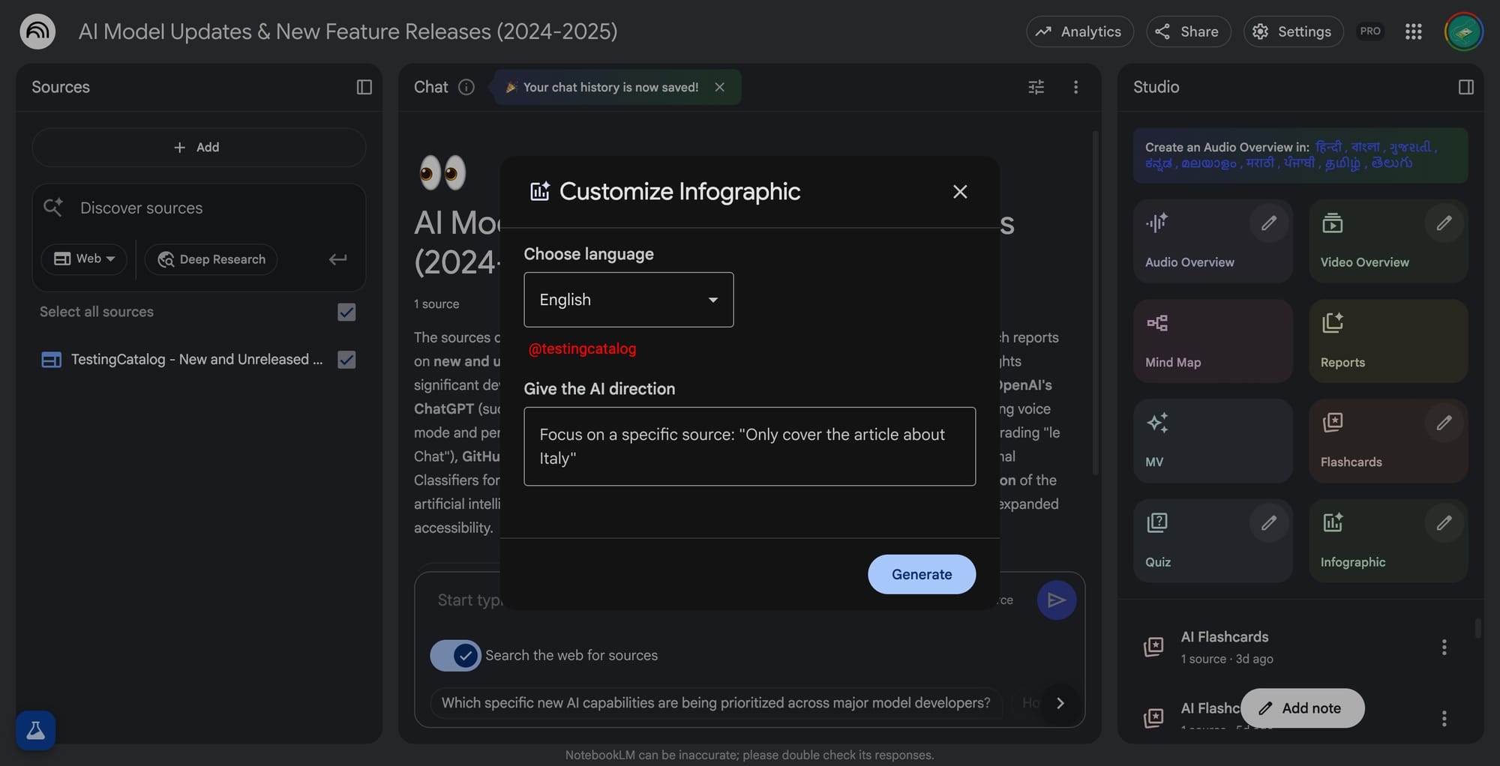
Task: Open options for AI Flashcards 3d ago
Action: pyautogui.click(x=1444, y=647)
